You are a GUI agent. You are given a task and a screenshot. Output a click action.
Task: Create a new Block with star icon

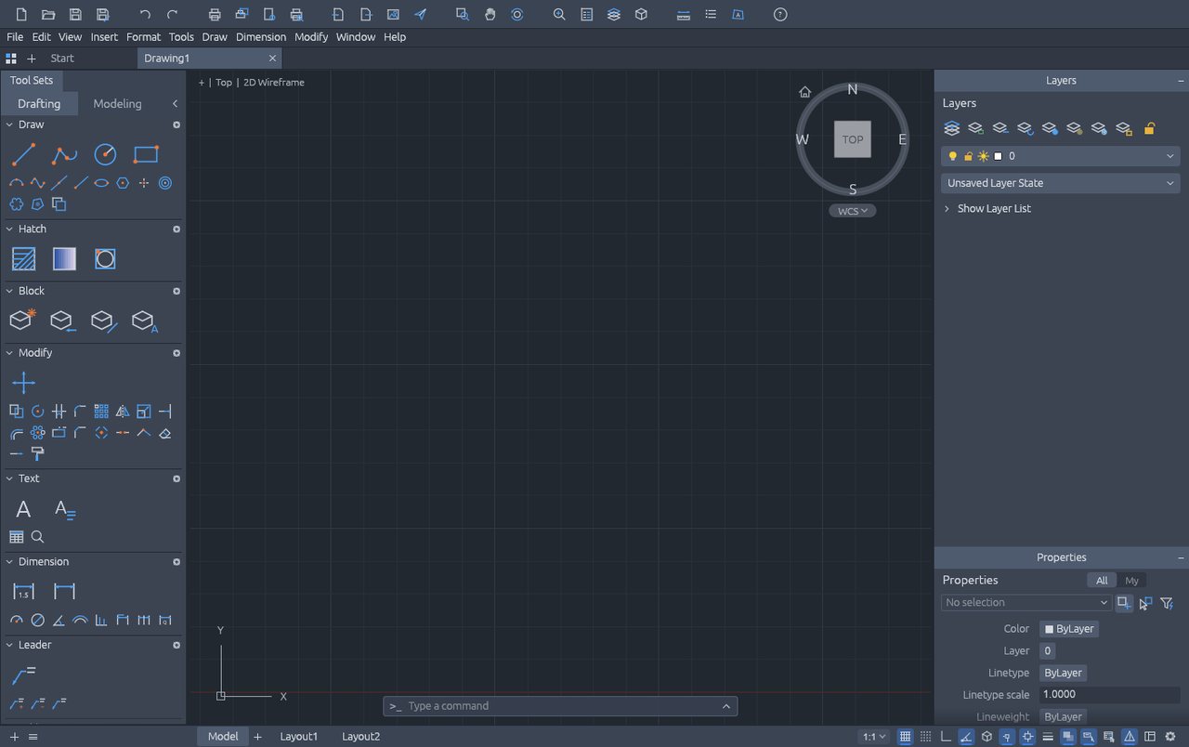(22, 320)
